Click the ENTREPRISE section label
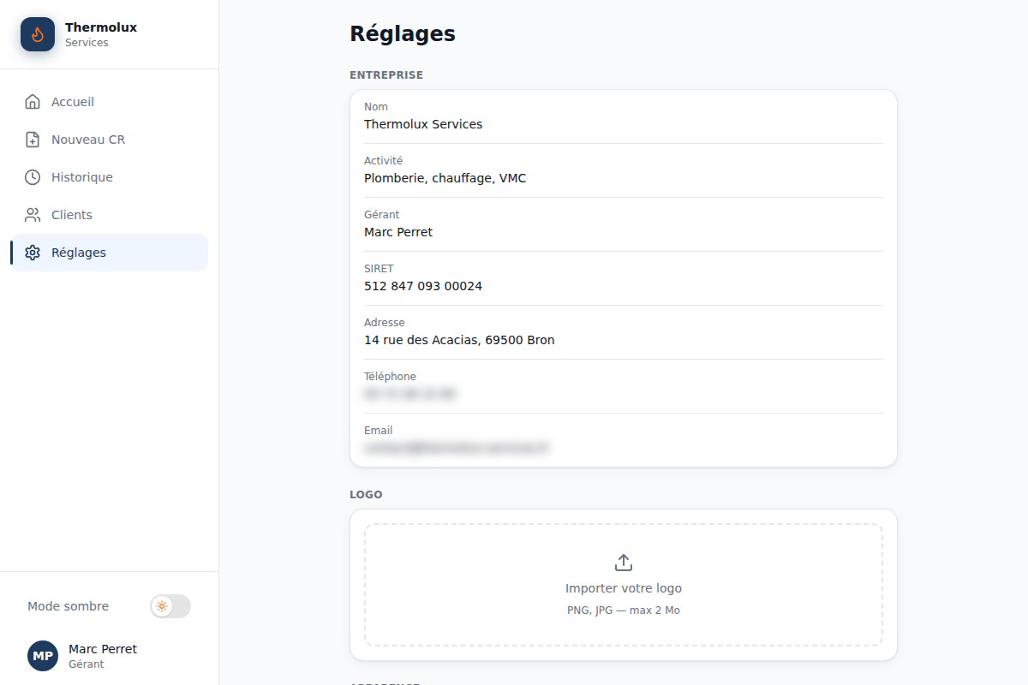1028x685 pixels. (x=386, y=75)
